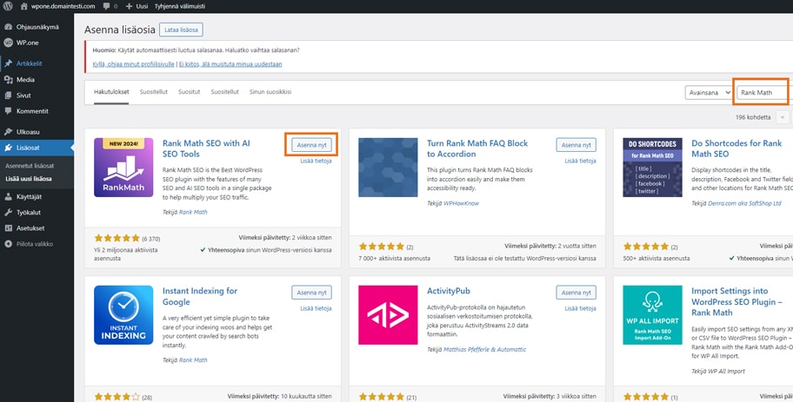793x402 pixels.
Task: Click the WPHowKnow author link
Action: pos(461,203)
